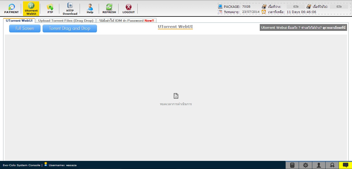Screen dimensions: 352x169
Task: Select the Utorrent WebUi toolbar item
Action: coord(31,9)
